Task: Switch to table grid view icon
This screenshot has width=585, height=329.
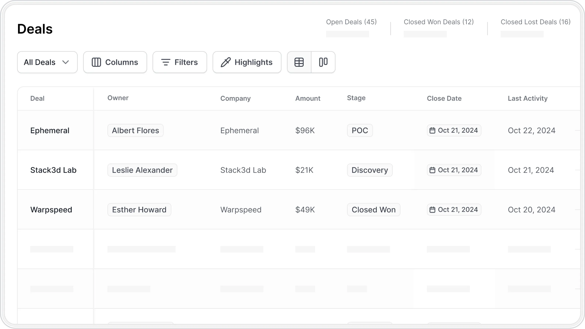Action: 299,62
